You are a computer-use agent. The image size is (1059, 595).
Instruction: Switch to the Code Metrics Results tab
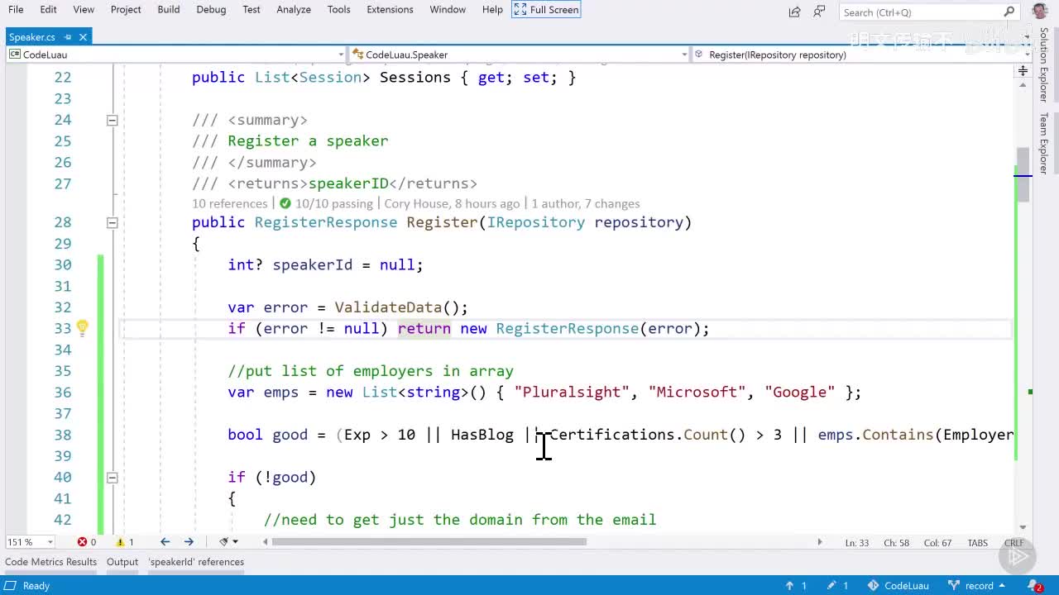(x=51, y=562)
